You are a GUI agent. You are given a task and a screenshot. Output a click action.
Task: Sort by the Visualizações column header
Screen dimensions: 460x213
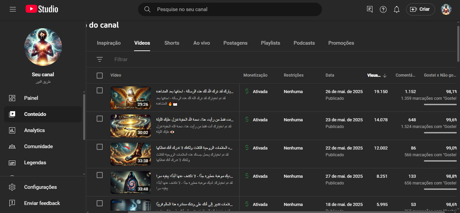pyautogui.click(x=374, y=76)
